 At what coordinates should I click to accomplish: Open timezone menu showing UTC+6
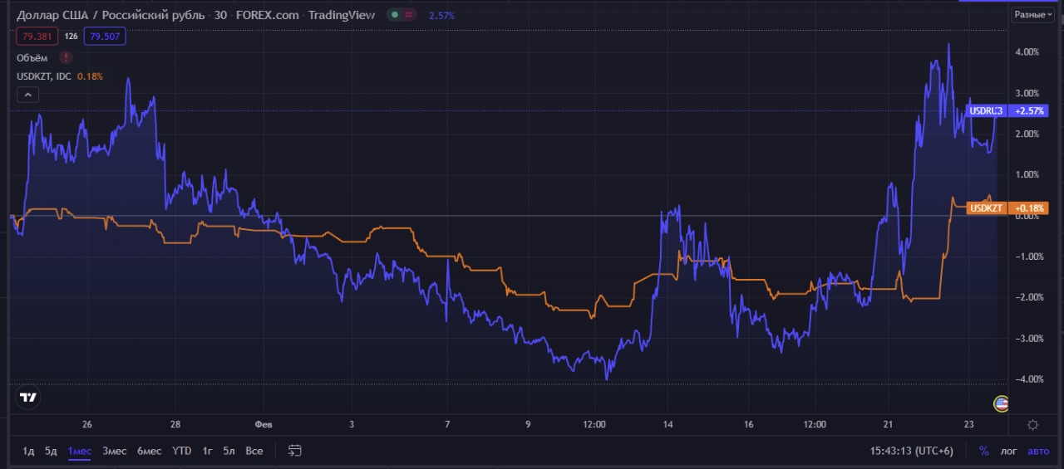911,451
